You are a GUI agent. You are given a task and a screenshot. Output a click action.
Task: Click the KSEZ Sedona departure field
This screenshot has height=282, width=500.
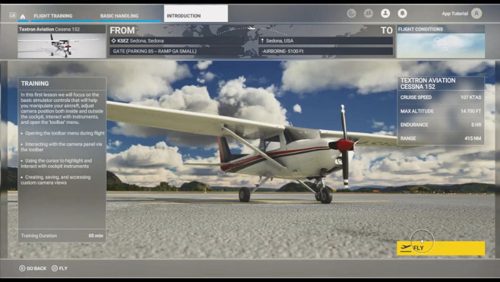pos(176,41)
